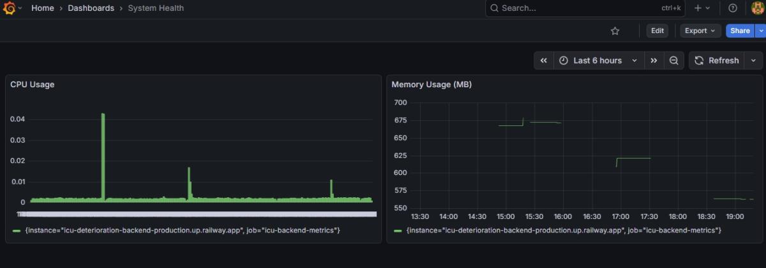Zoom out the time range
The image size is (766, 268).
coord(673,60)
